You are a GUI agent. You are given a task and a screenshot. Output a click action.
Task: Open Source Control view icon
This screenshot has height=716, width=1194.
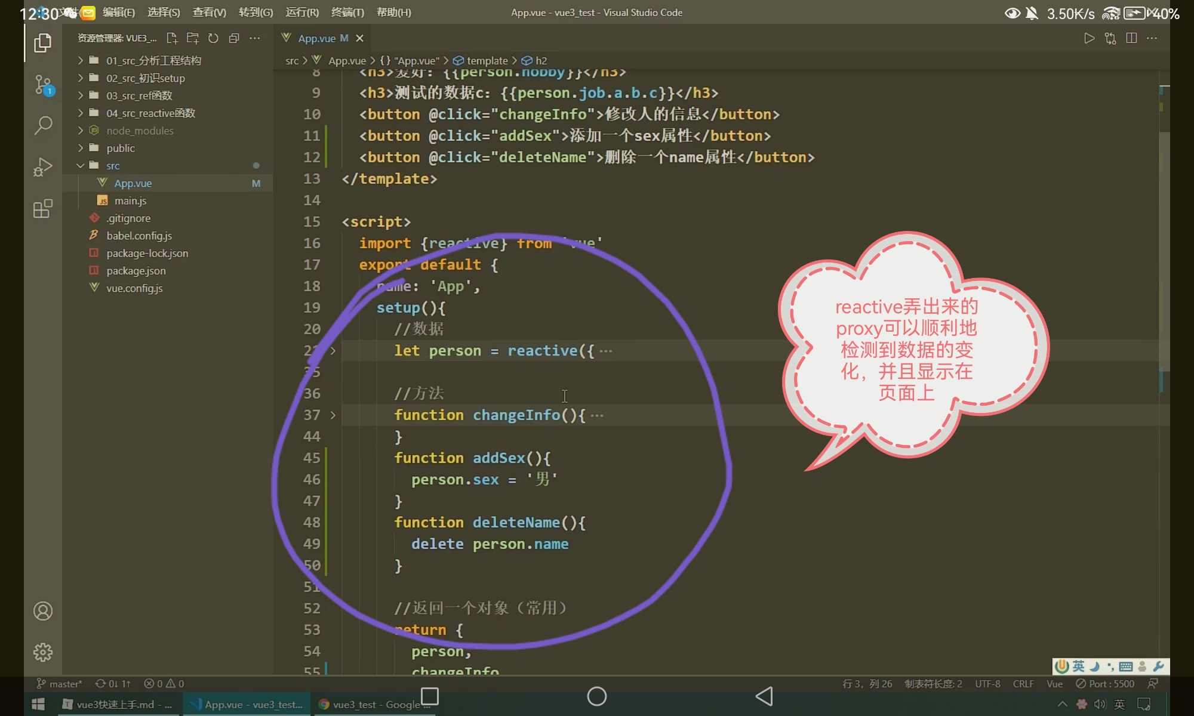tap(43, 85)
